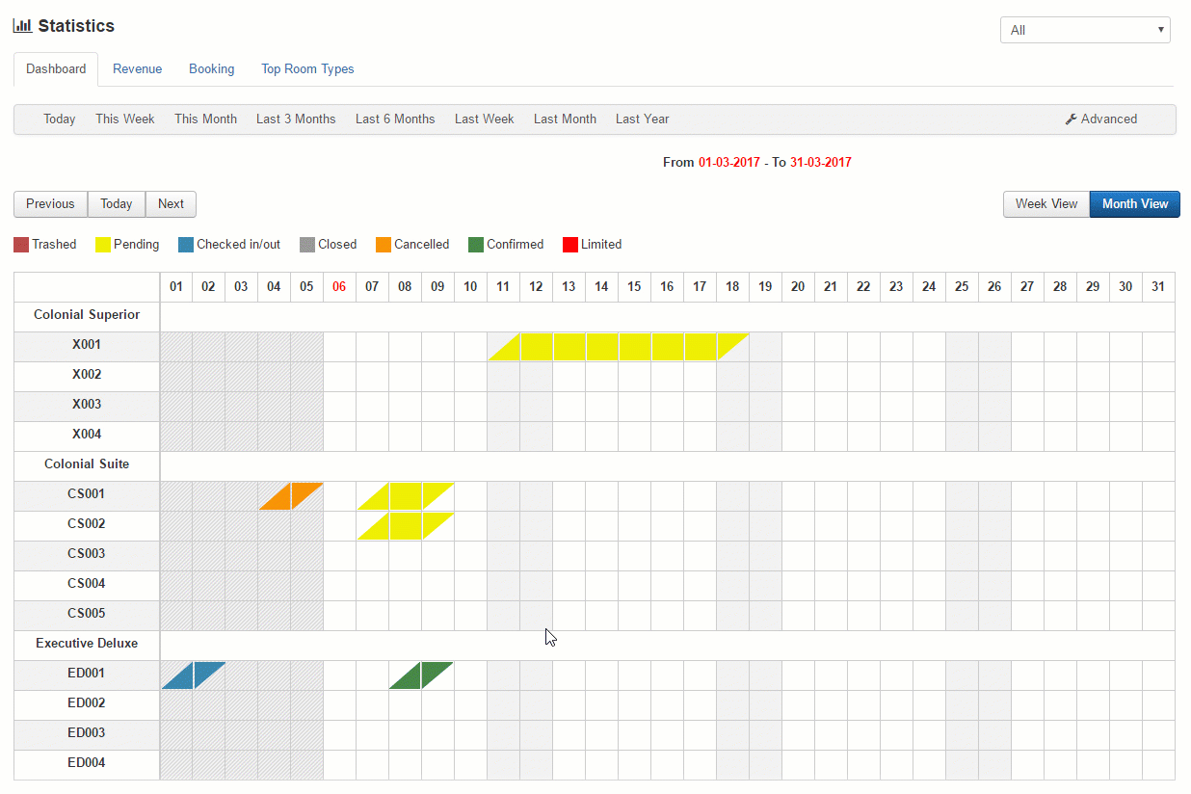Click the Statistics bar chart icon

tap(22, 26)
